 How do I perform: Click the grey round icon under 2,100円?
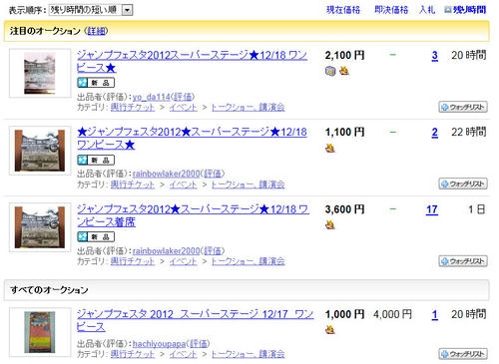(330, 71)
